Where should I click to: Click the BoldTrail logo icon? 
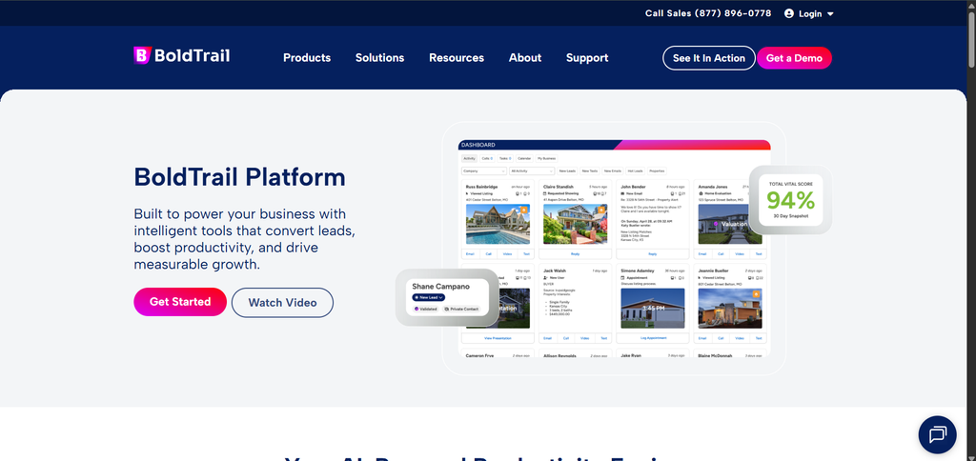click(142, 56)
